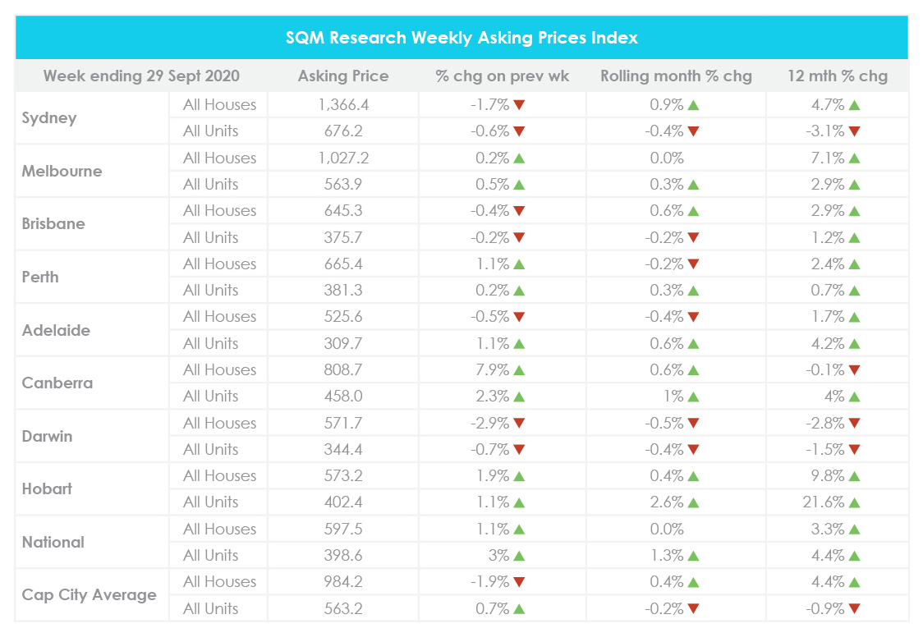Select green arrow beside Perth houses 2.4%

tap(854, 264)
